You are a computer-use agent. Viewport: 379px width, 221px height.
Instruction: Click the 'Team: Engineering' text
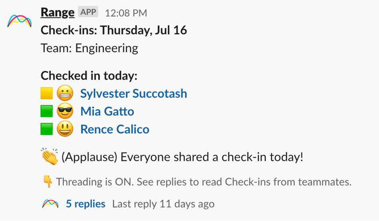tap(89, 48)
